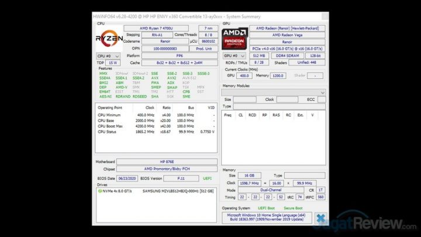Click the Prod. Unit field

coord(204,49)
